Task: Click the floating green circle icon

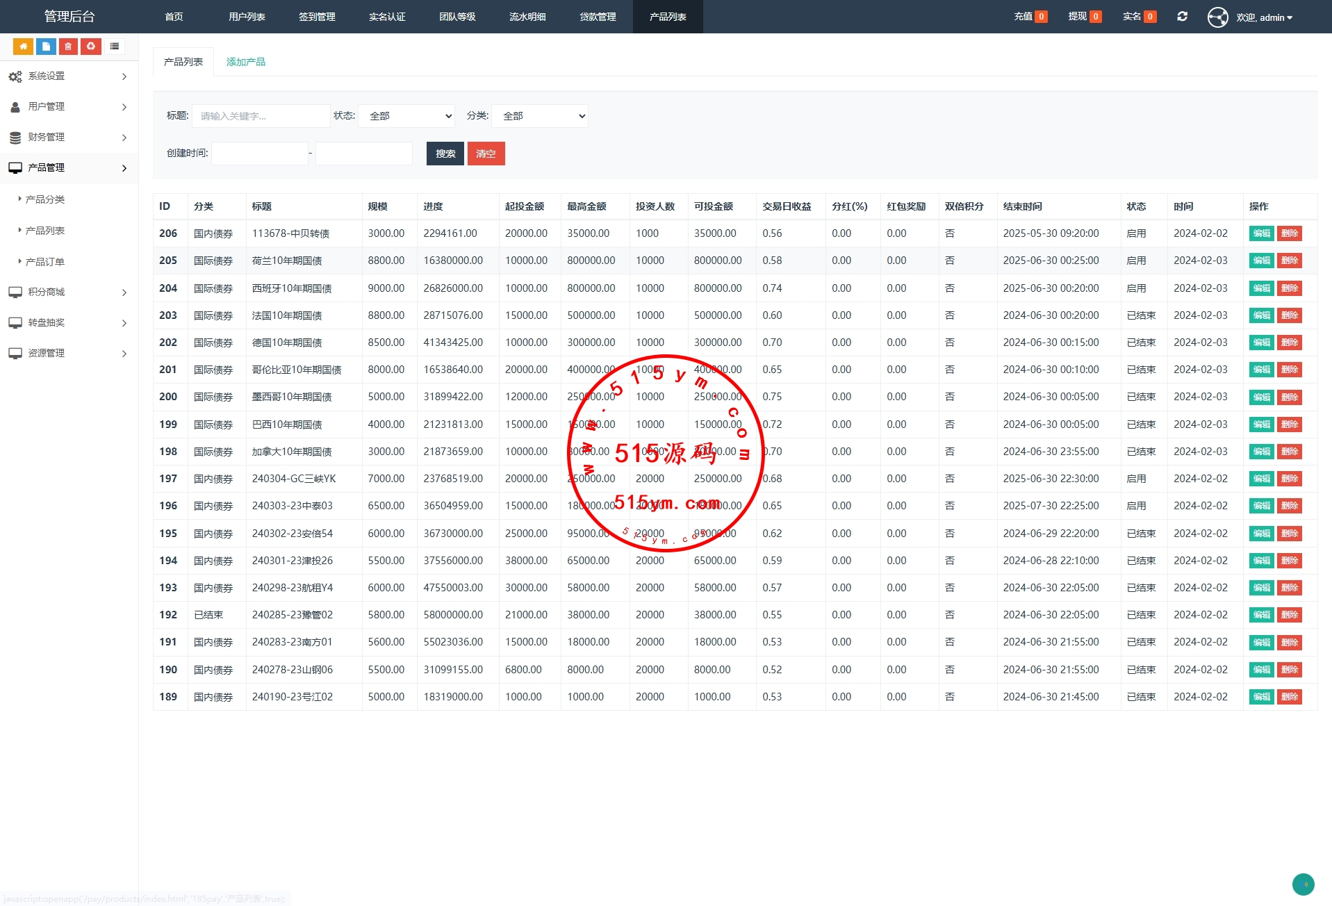Action: click(1303, 884)
